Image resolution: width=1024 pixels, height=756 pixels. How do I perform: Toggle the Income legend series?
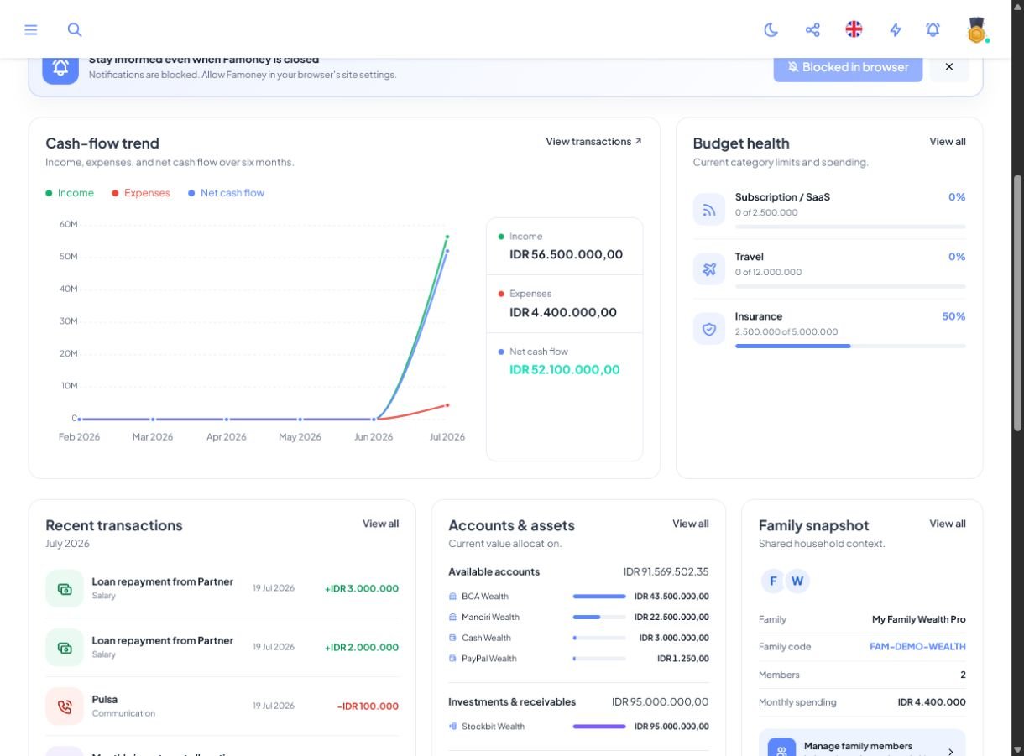click(x=70, y=193)
